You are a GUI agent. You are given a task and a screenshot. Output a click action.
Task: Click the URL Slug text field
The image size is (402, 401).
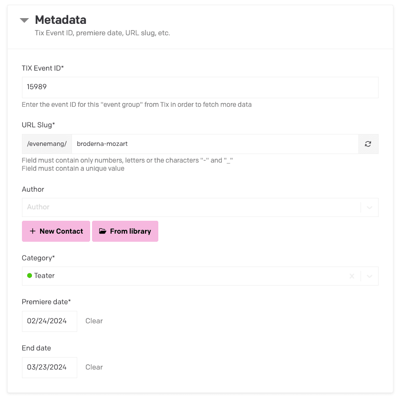point(215,144)
